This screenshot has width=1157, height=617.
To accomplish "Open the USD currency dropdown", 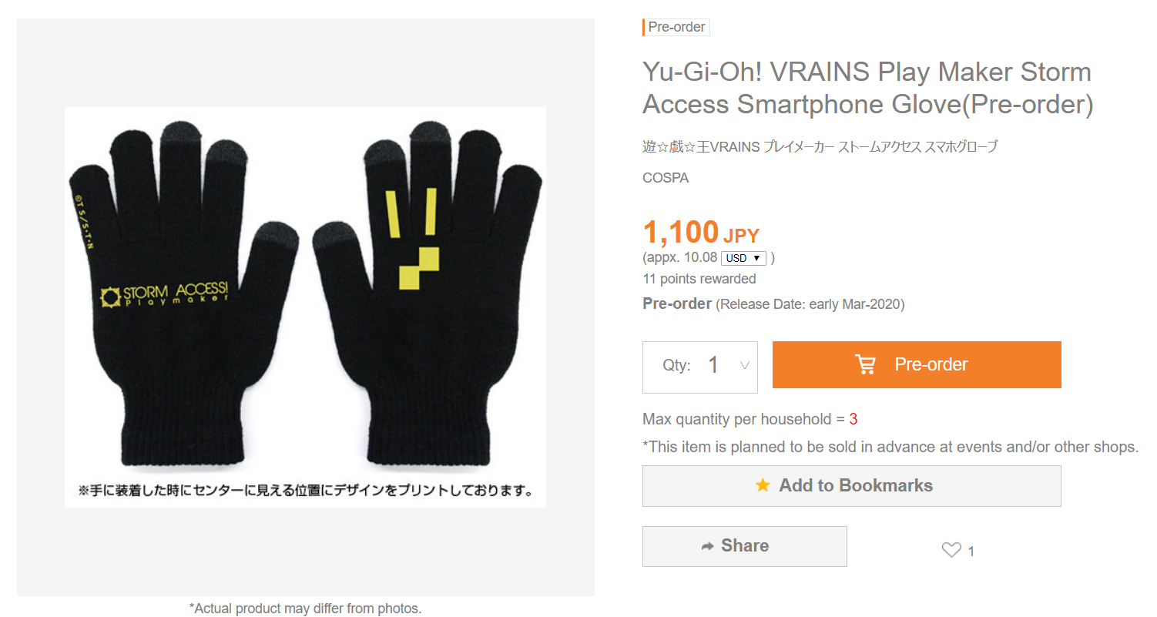I will click(x=743, y=258).
